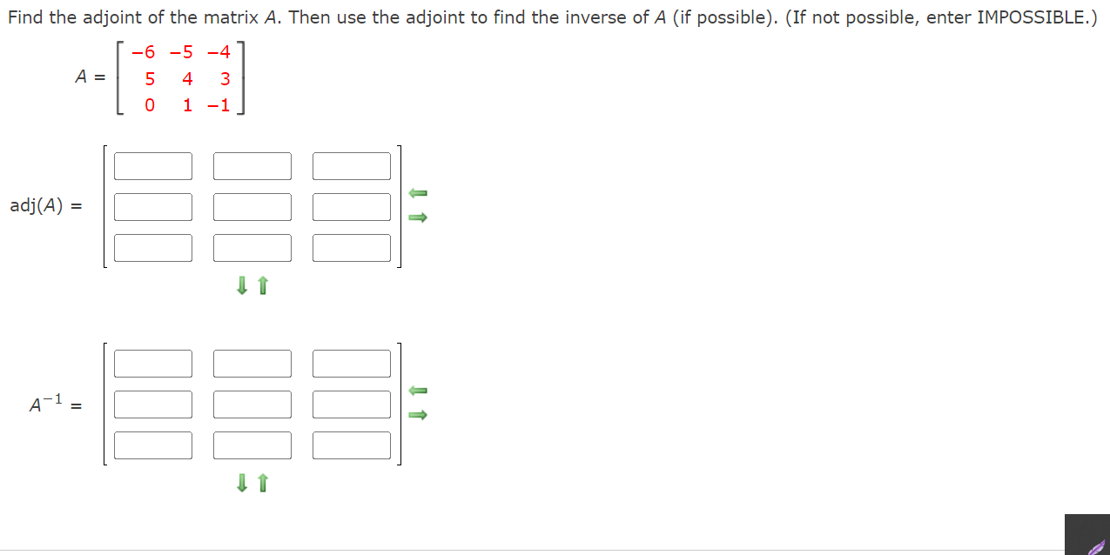This screenshot has width=1110, height=555.
Task: Click the top-right entry box of adj(A)
Action: pyautogui.click(x=351, y=165)
